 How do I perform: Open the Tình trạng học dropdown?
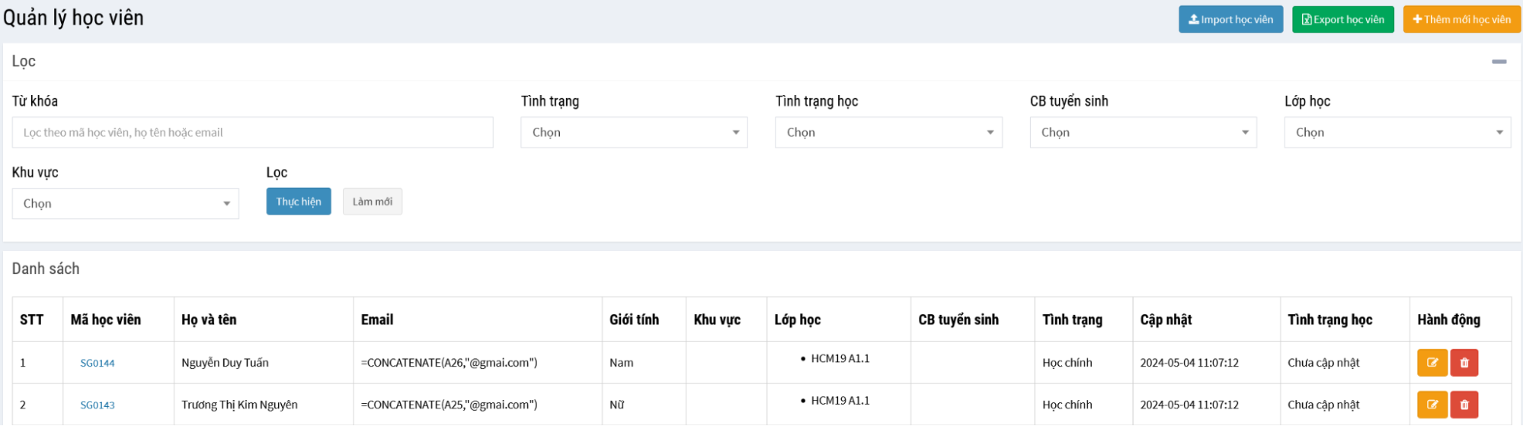(888, 132)
